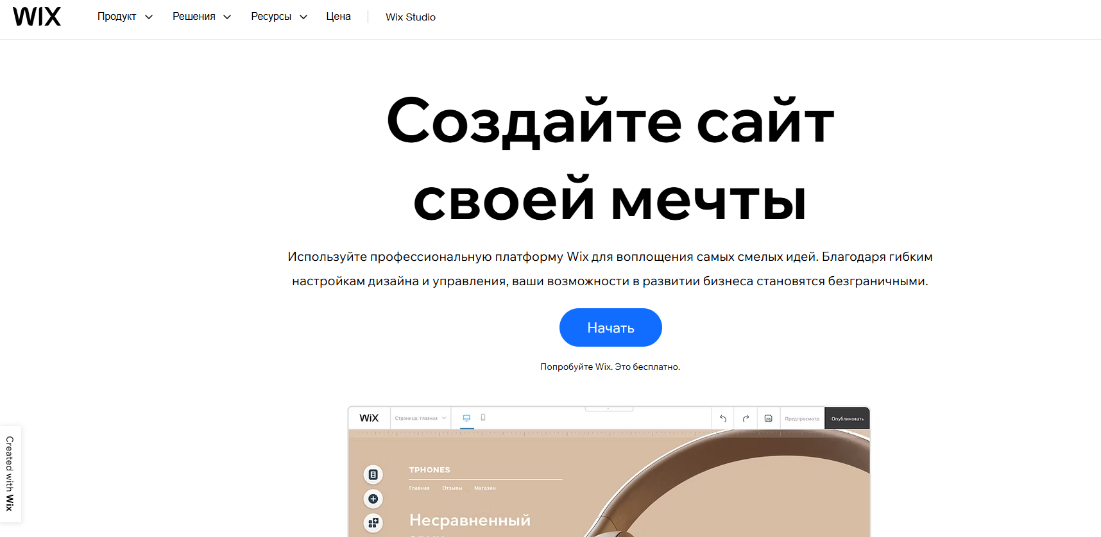The height and width of the screenshot is (537, 1101).
Task: Select the desktop view icon in the editor preview
Action: (x=466, y=418)
